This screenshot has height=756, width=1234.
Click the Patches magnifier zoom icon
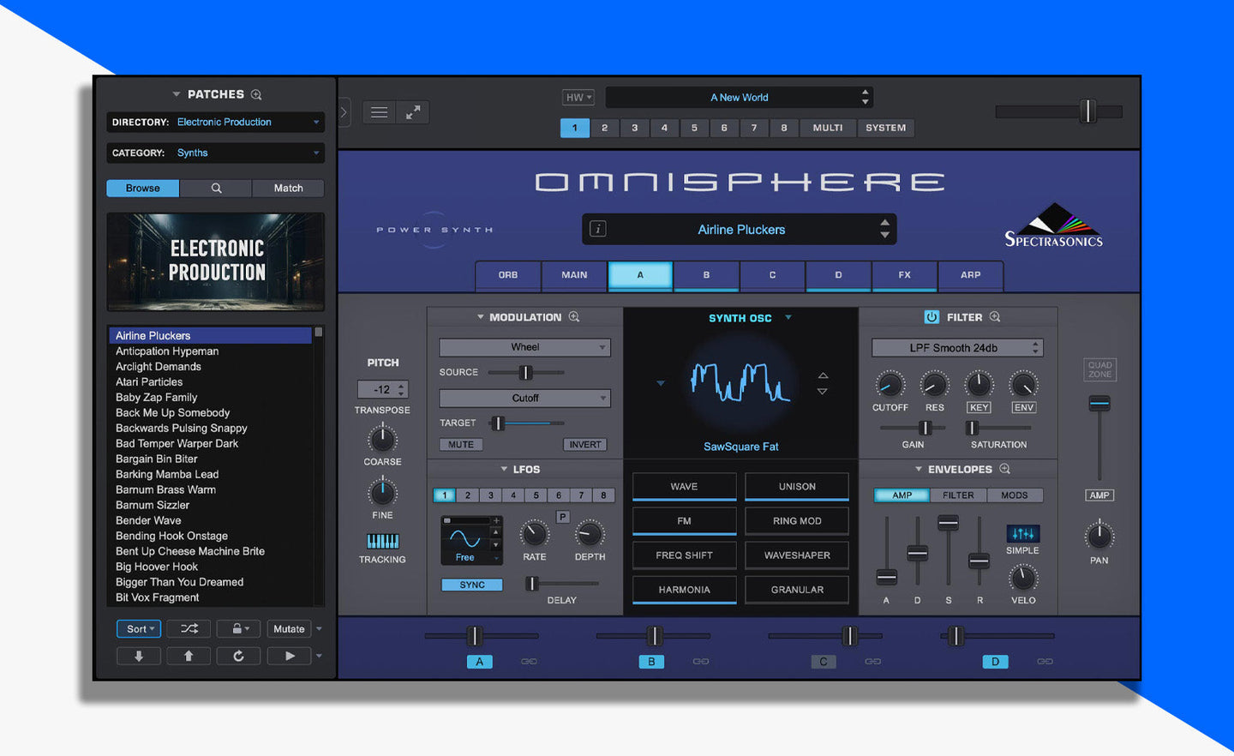point(256,94)
